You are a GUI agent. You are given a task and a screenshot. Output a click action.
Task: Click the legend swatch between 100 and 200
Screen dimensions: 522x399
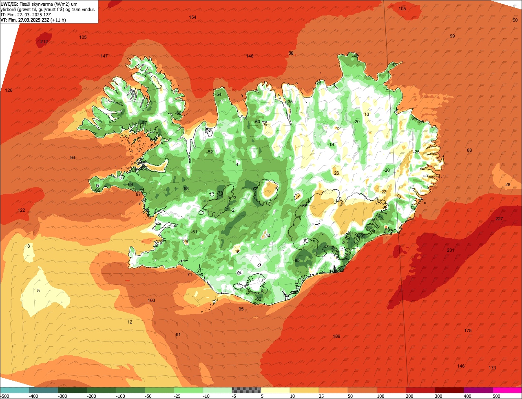point(391,390)
